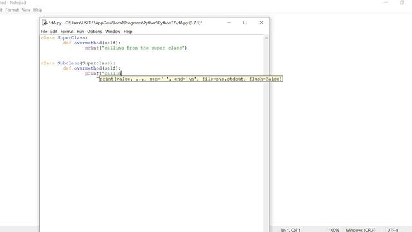Click second 'def overmethod(self):' under Subclass
Screen dimensions: 412x232
click(x=91, y=68)
